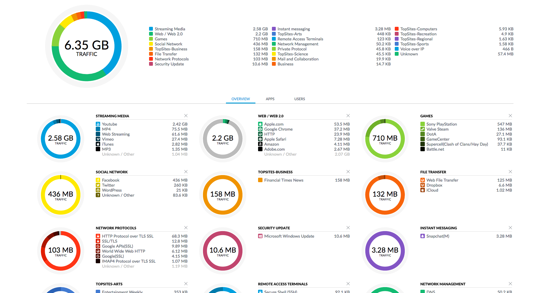This screenshot has height=293, width=535.
Task: Click Remote Access Terminals in the legend
Action: pyautogui.click(x=300, y=39)
